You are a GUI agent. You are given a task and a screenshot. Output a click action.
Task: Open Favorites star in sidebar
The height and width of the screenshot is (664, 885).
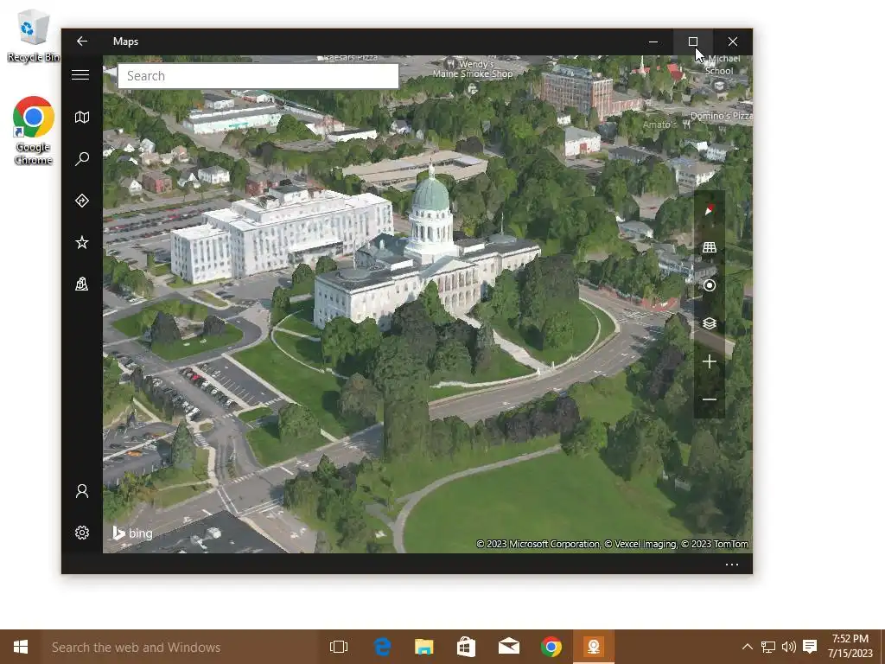(82, 242)
